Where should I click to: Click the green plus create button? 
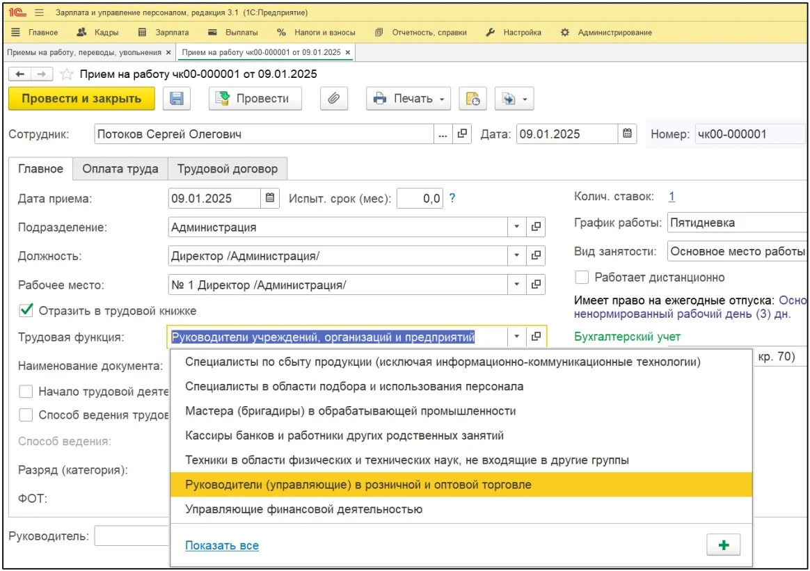723,545
